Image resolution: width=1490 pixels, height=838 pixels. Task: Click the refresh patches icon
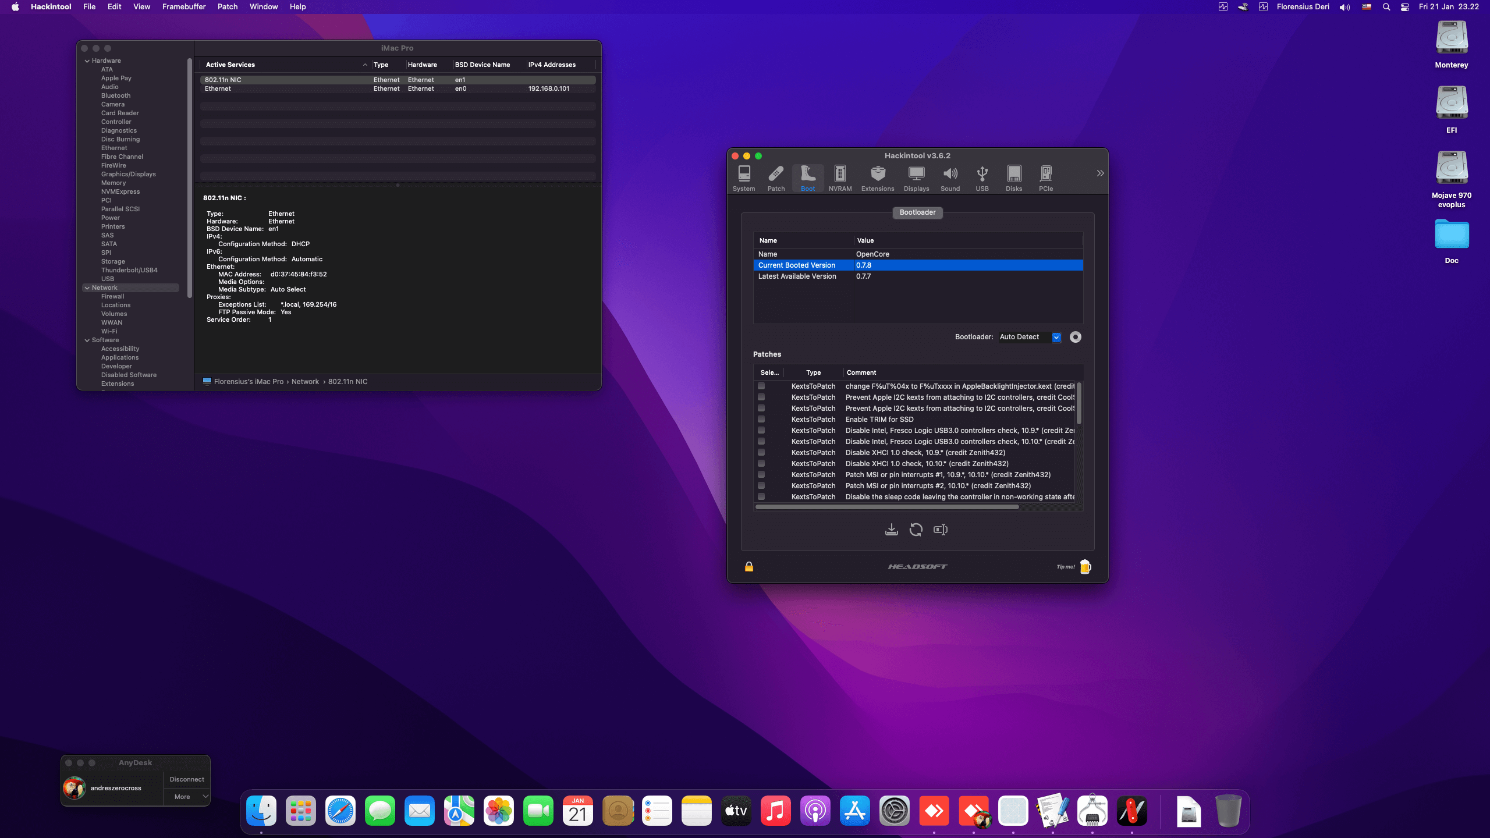point(916,530)
